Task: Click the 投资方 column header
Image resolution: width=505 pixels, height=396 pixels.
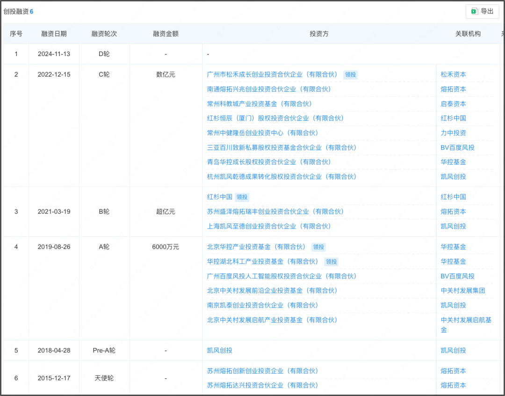Action: [x=319, y=34]
